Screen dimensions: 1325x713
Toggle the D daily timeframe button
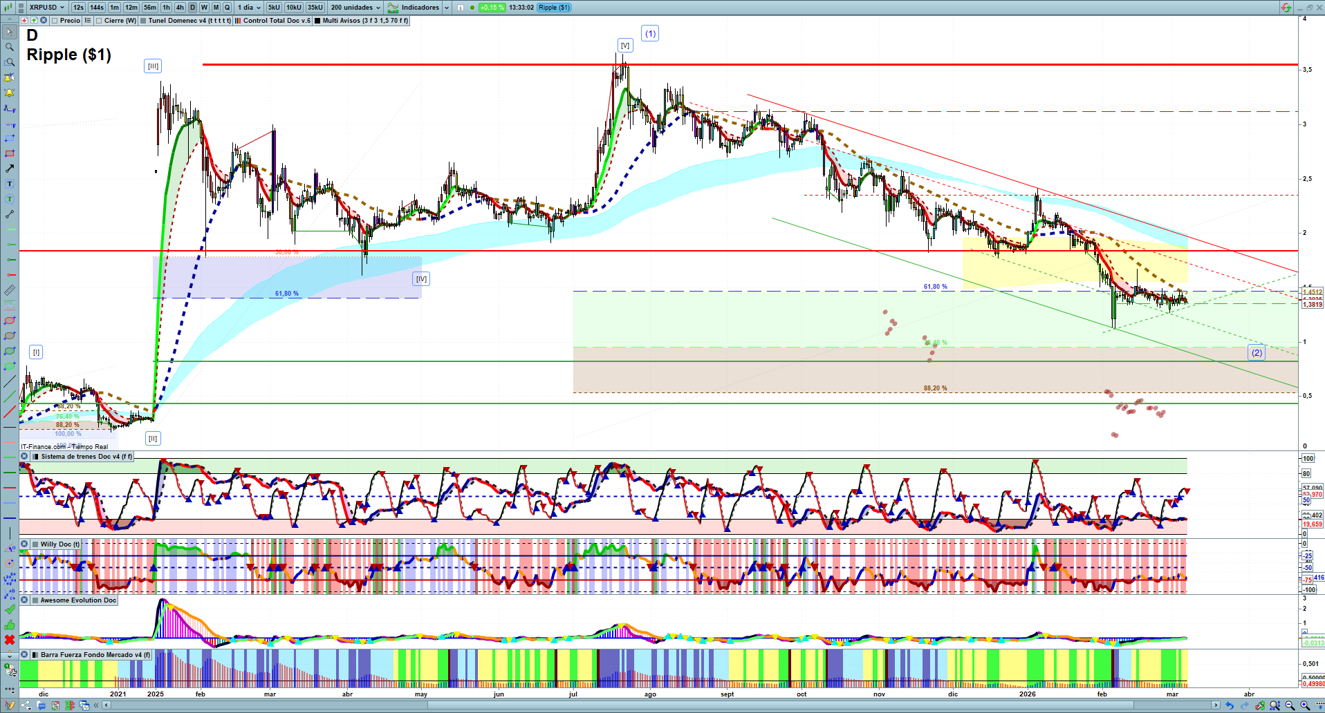(x=193, y=8)
